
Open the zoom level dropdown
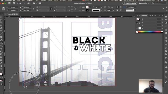(x=24, y=3)
